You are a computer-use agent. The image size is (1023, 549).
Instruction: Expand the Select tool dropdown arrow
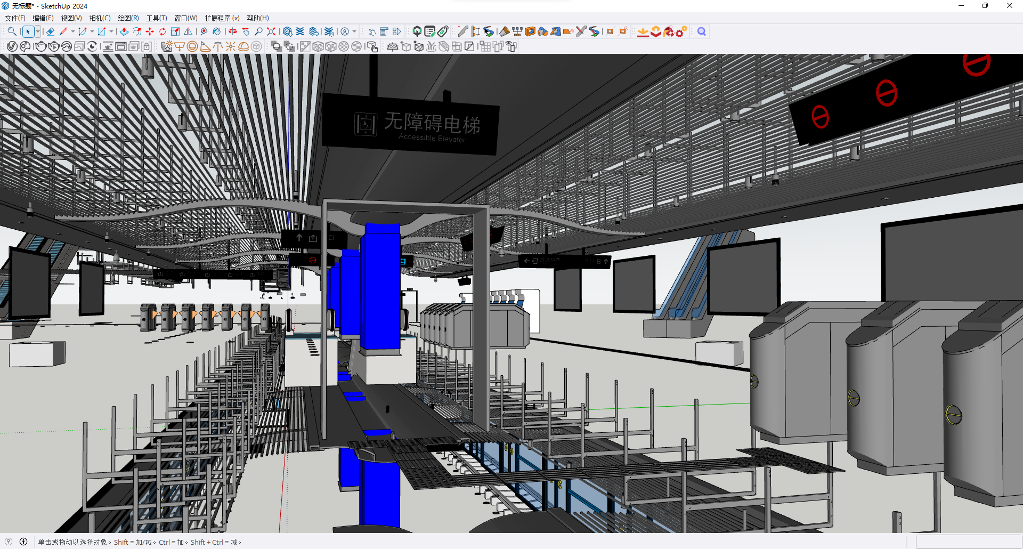click(37, 32)
